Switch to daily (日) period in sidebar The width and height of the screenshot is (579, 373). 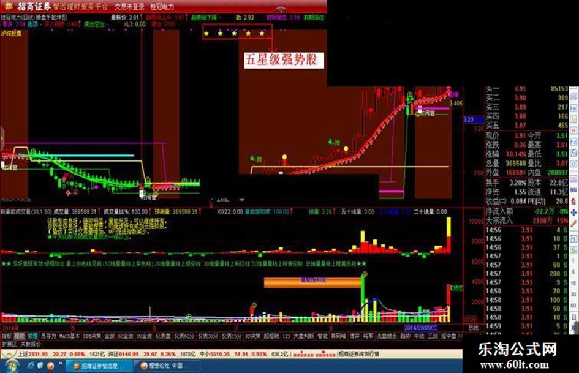(573, 316)
